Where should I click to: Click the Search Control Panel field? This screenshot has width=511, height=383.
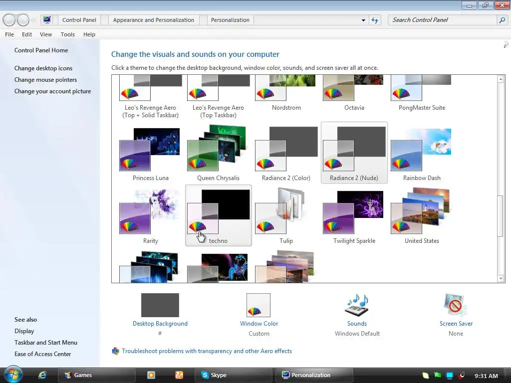443,20
